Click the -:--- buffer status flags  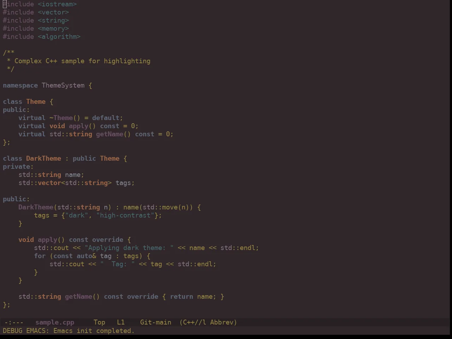pos(14,322)
